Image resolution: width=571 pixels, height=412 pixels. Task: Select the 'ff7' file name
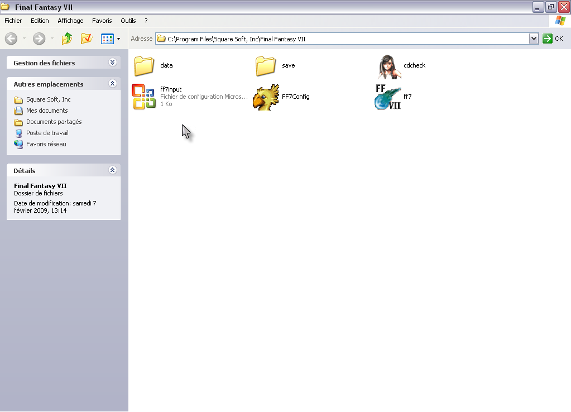[x=407, y=97]
